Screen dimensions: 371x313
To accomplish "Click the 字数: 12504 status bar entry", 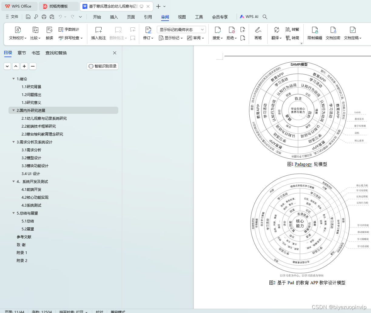I will (x=42, y=311).
